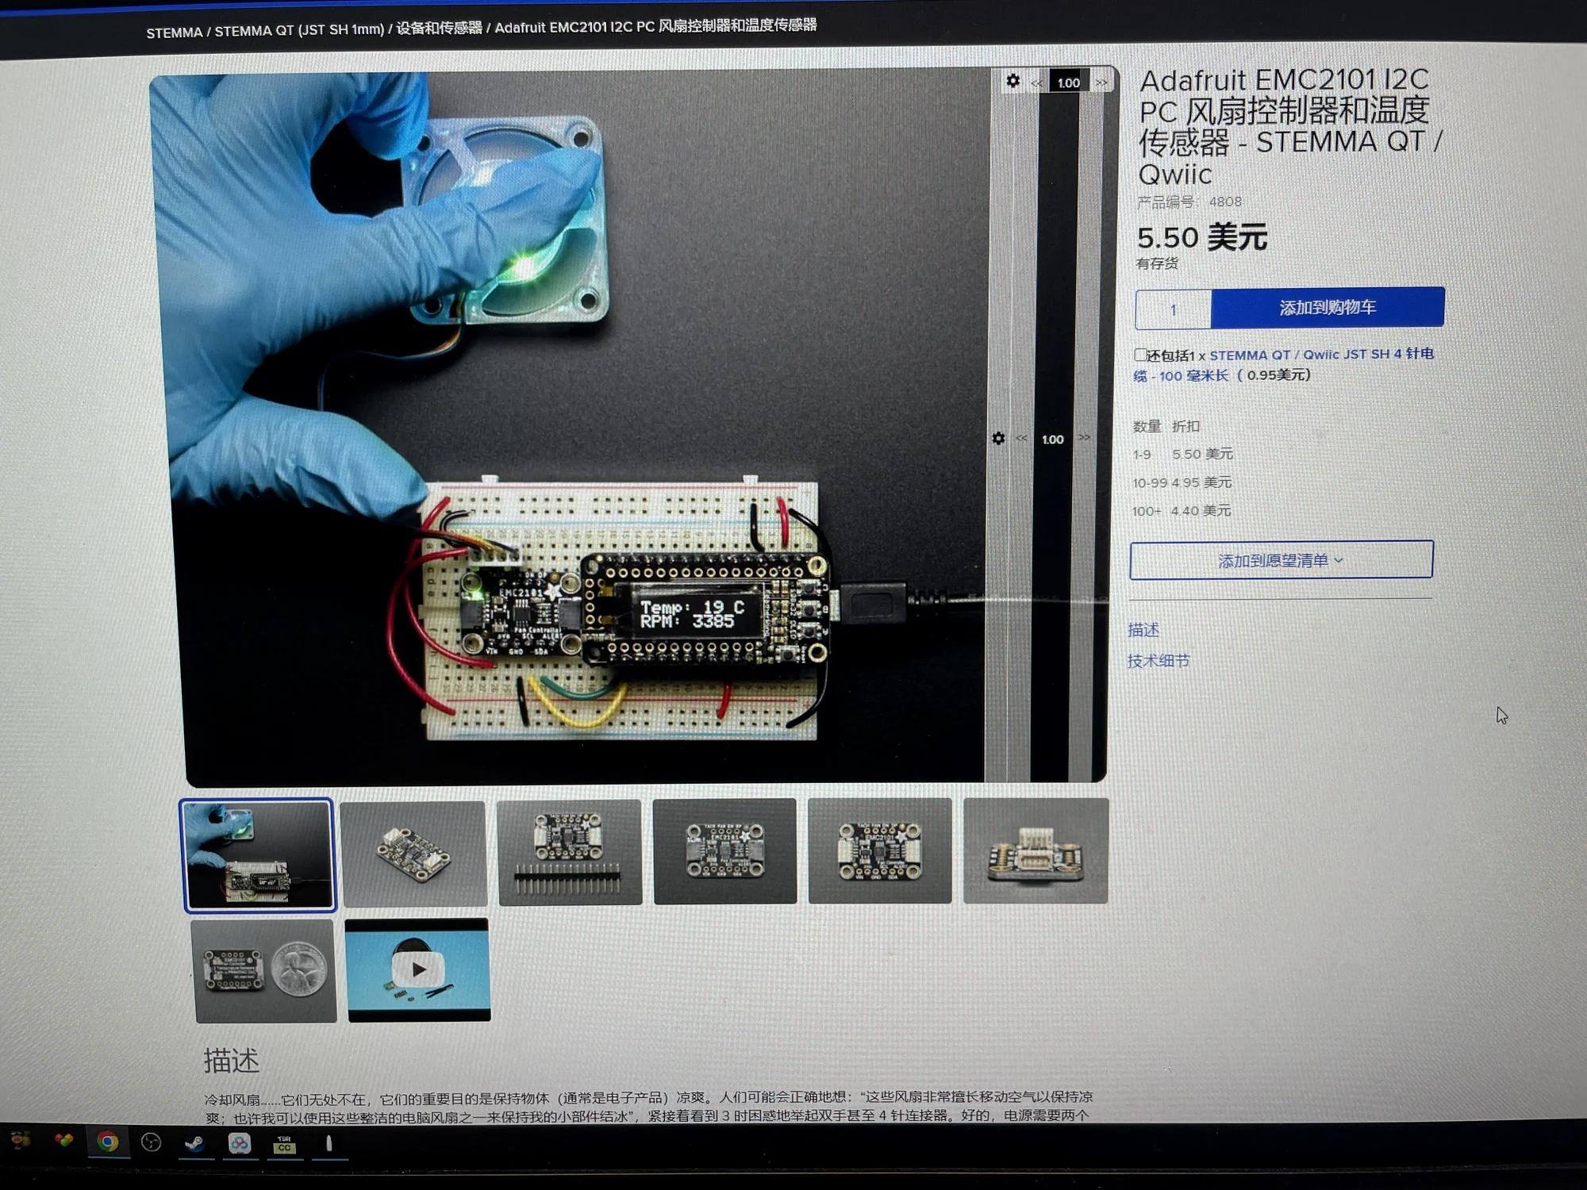This screenshot has width=1587, height=1190.
Task: Jump to the 描述 description link
Action: [x=1143, y=630]
